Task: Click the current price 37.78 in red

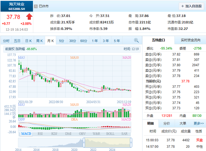Action: [13, 17]
